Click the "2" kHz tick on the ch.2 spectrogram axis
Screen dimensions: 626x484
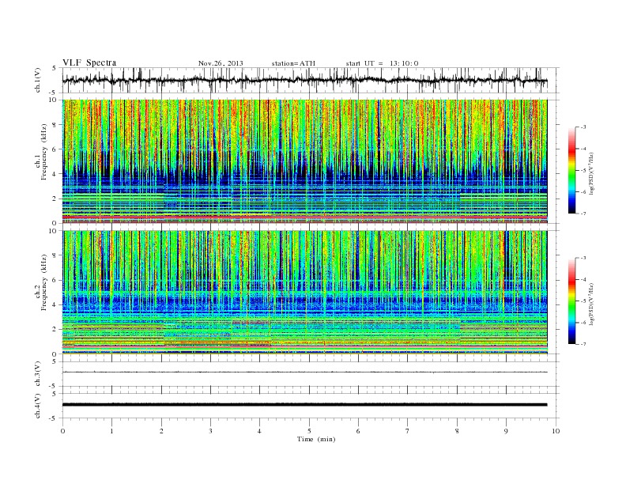[x=55, y=330]
